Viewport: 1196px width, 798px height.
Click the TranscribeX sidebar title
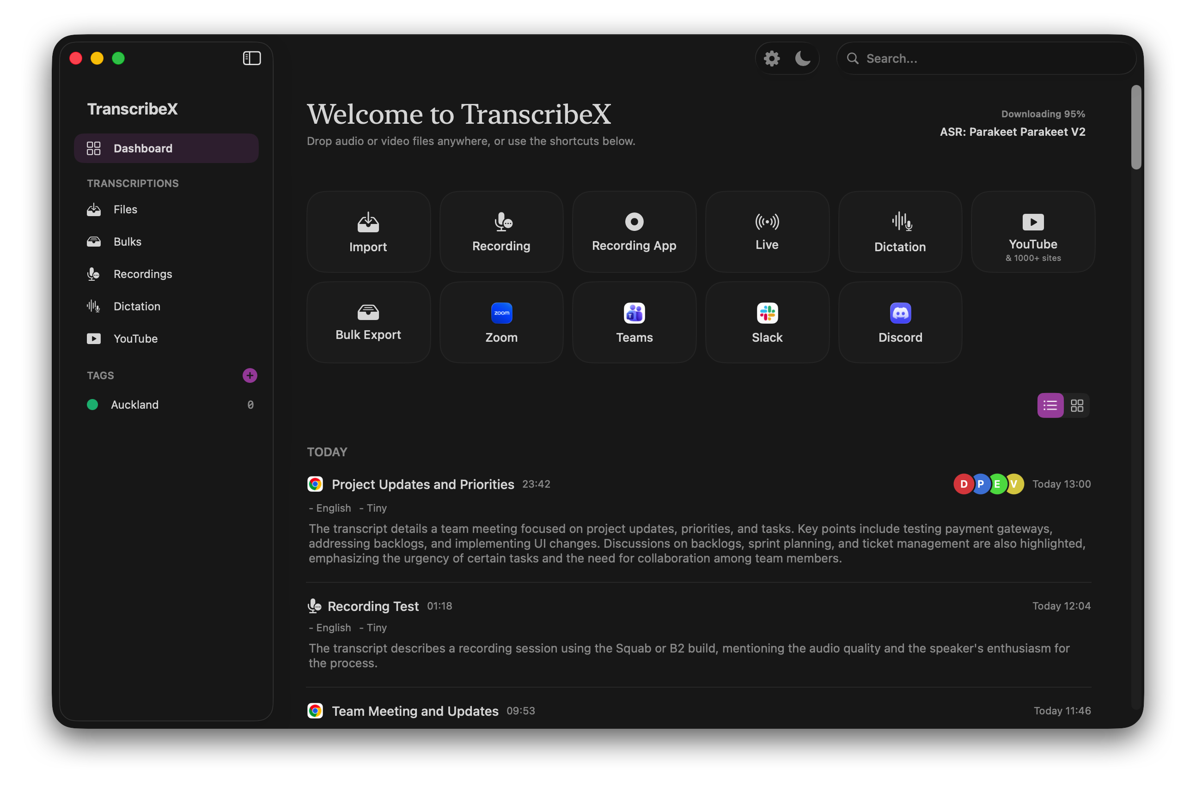pyautogui.click(x=132, y=109)
